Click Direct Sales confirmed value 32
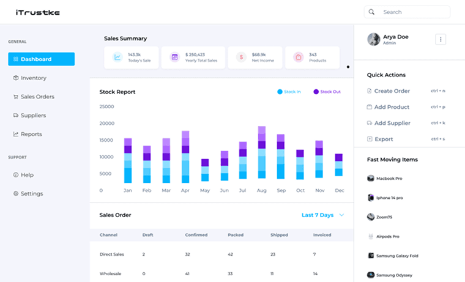This screenshot has height=282, width=465. coord(187,254)
